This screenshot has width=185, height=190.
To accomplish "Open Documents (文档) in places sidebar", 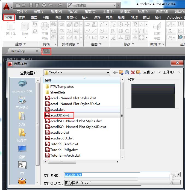I will [22, 119].
